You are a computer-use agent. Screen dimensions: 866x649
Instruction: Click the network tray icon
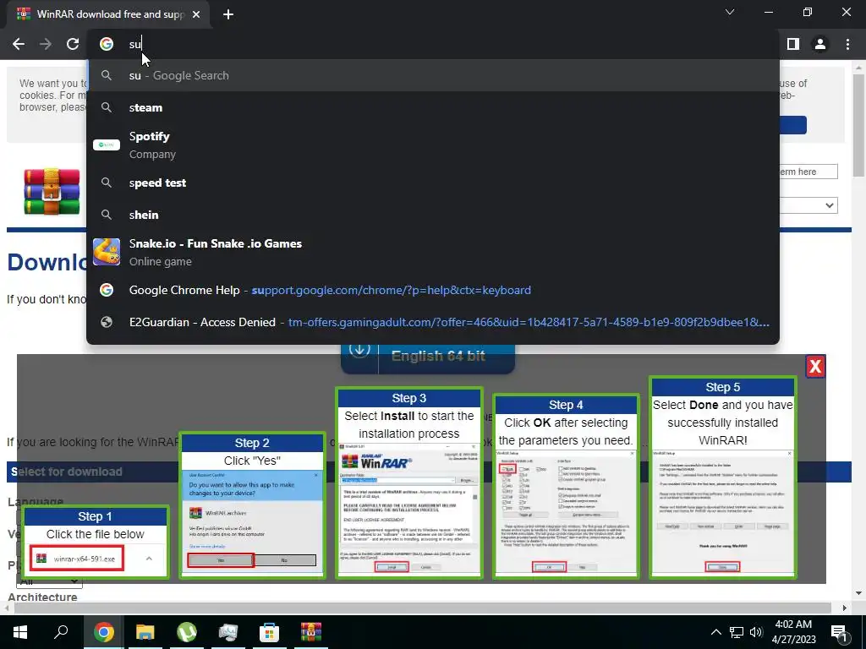(x=737, y=632)
